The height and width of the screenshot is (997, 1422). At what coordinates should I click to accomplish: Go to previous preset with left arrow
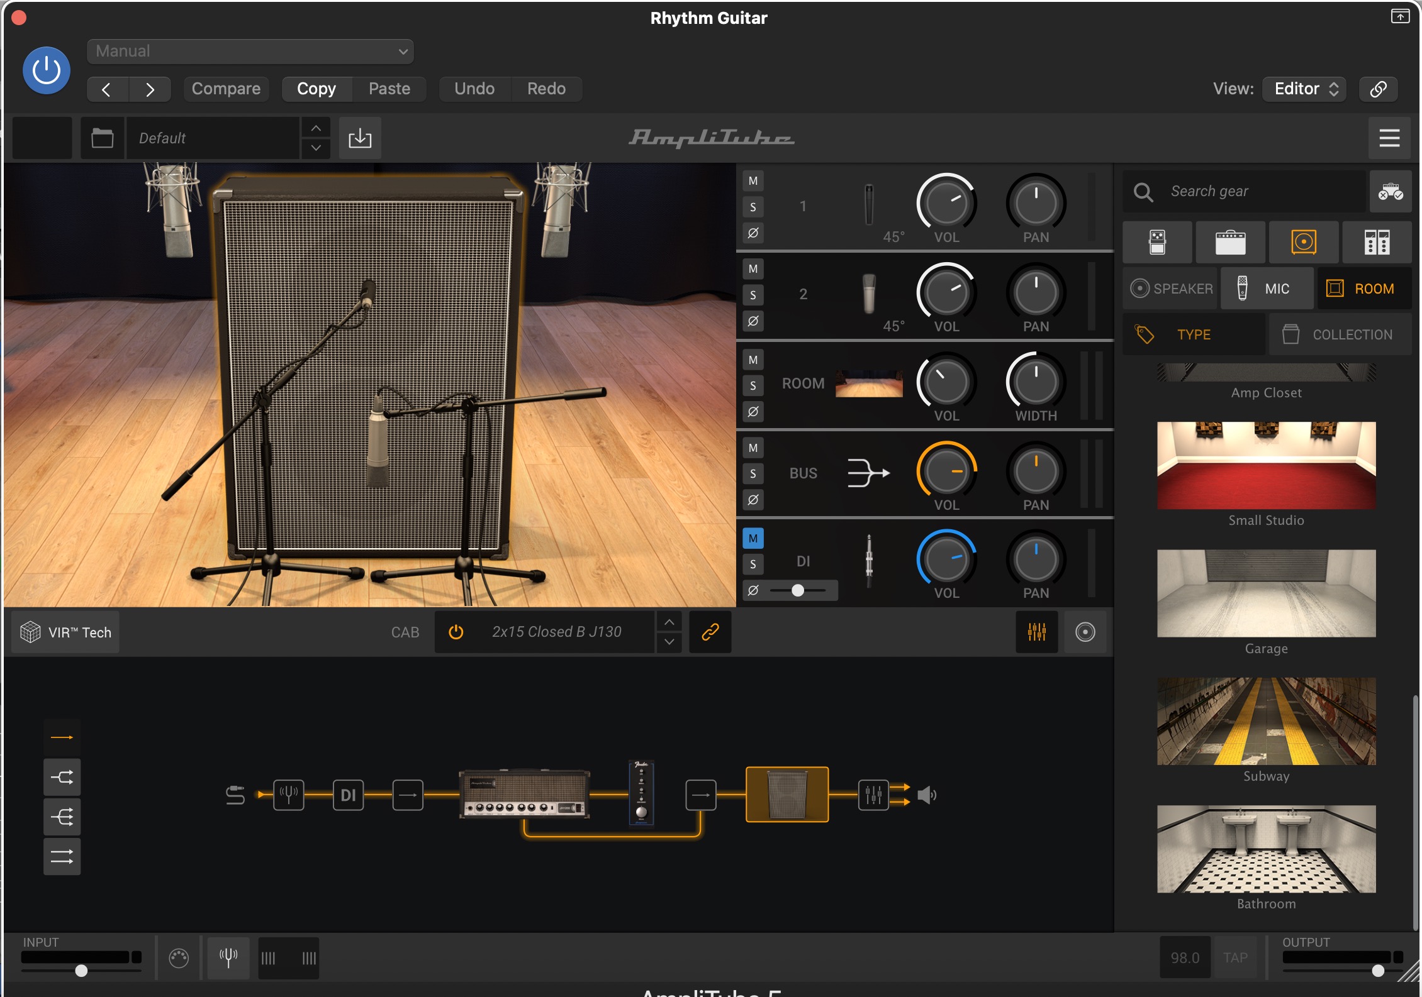107,89
